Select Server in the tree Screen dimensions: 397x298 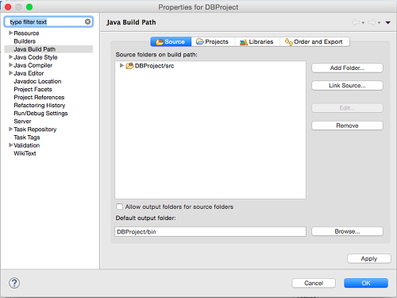[22, 121]
